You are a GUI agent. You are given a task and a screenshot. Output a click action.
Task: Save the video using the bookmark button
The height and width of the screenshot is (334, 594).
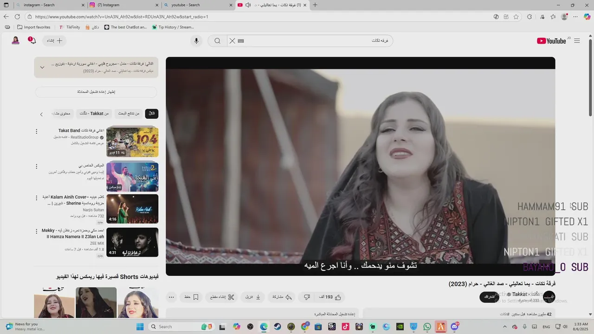tap(192, 297)
